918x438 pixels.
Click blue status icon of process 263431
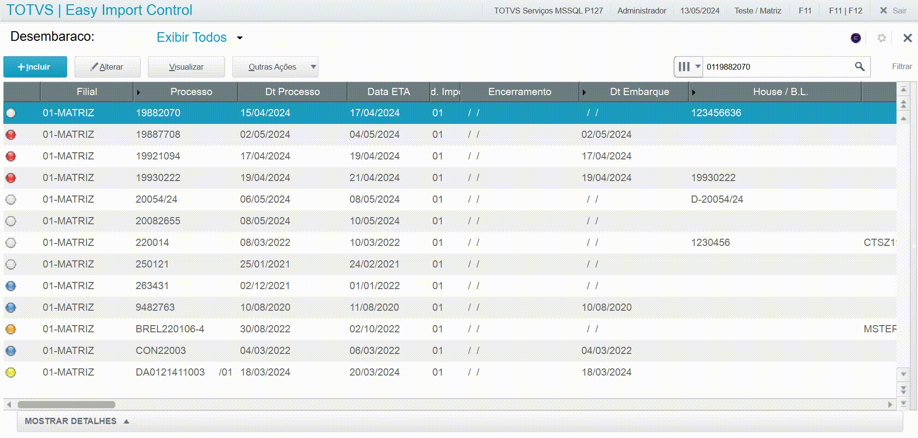[11, 286]
